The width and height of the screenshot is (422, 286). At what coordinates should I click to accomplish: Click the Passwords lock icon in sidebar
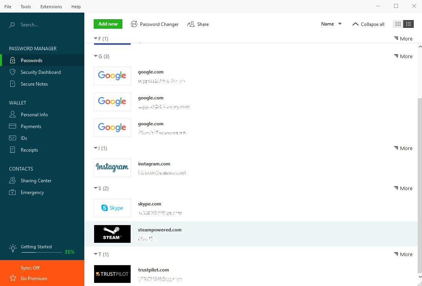pos(13,60)
